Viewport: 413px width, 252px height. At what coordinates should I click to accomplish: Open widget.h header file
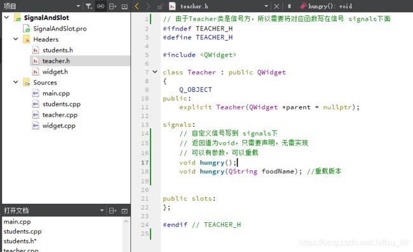pos(55,72)
